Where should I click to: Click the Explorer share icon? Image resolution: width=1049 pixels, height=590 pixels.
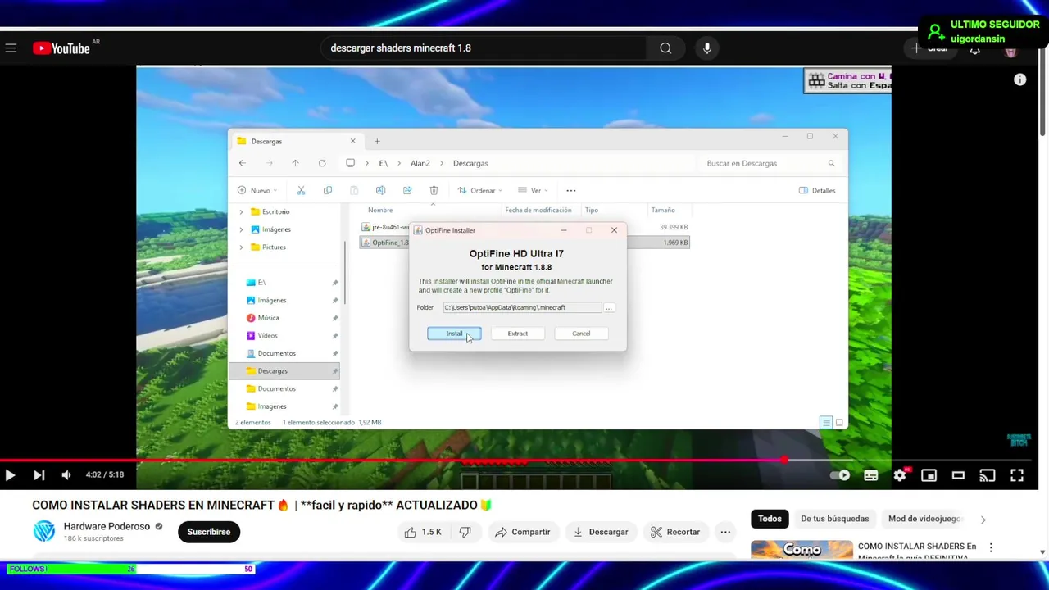[x=407, y=190]
